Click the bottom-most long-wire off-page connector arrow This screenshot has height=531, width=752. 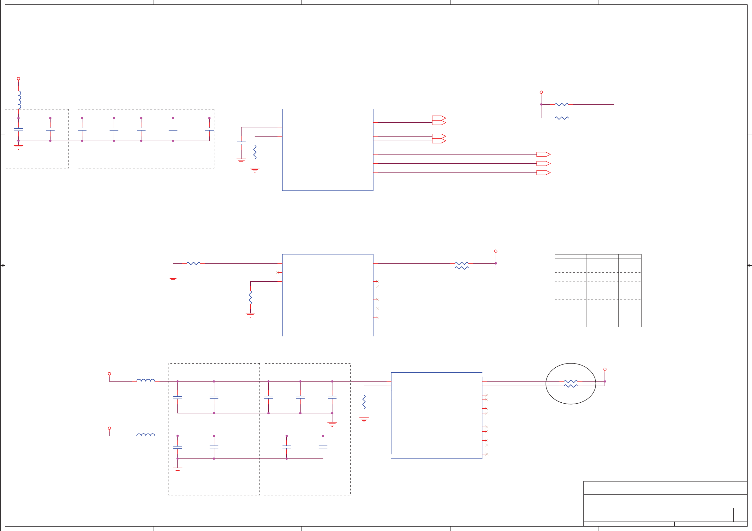coord(543,173)
